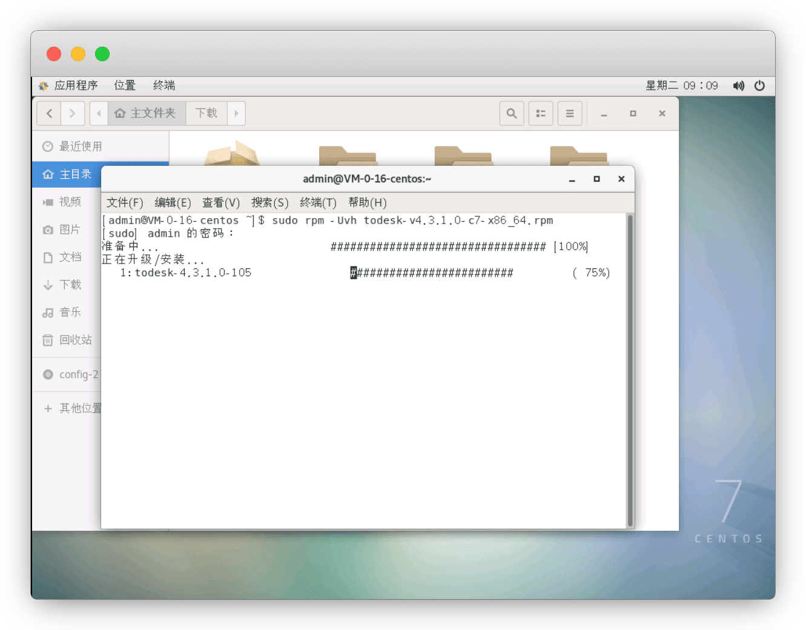Open the hamburger menu in file manager

click(570, 113)
